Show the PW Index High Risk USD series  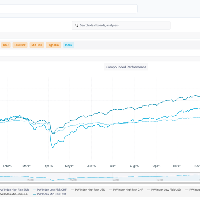click(x=90, y=190)
